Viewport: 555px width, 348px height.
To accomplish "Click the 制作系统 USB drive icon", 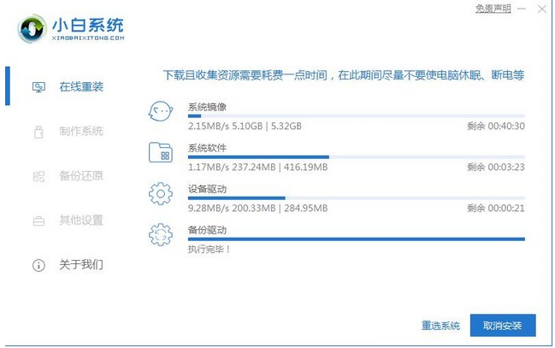I will [x=38, y=131].
